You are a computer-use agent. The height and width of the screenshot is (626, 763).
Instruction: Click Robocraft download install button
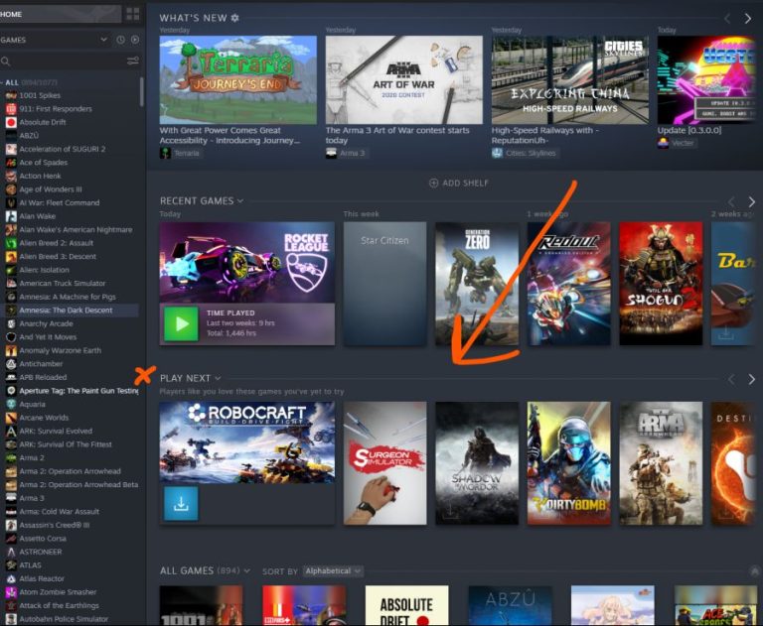pos(181,504)
